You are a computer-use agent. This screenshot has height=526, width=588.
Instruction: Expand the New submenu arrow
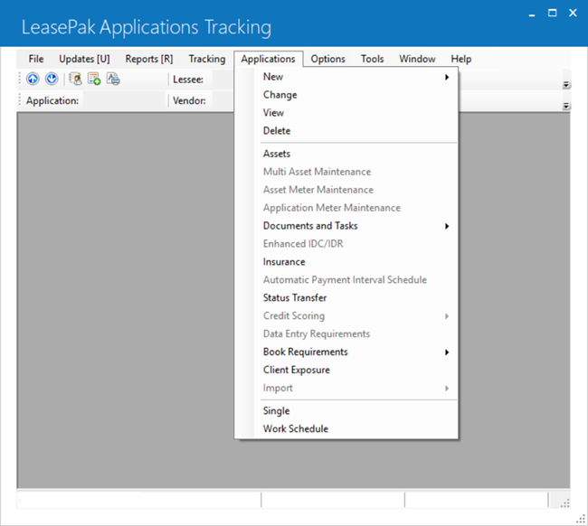447,77
